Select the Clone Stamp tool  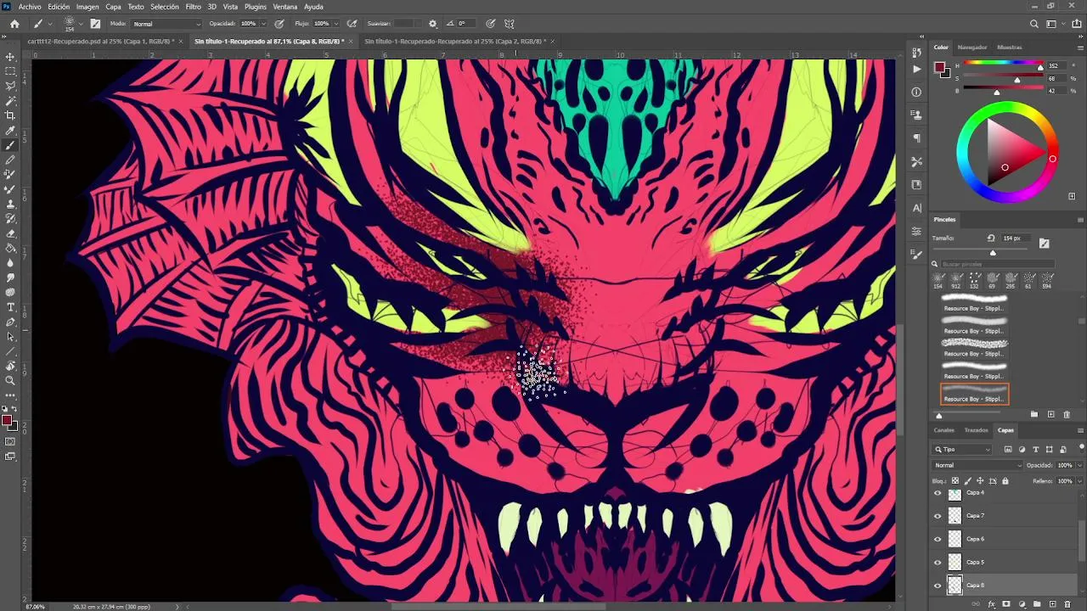click(x=10, y=204)
